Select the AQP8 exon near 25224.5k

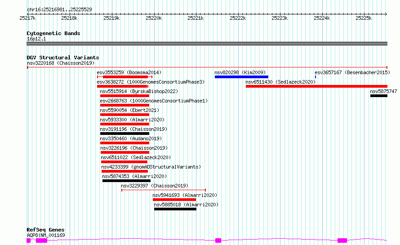click(x=342, y=241)
